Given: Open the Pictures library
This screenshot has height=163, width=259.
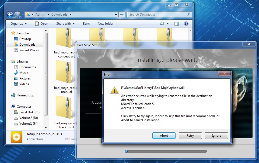Looking at the screenshot, I should point(25,78).
